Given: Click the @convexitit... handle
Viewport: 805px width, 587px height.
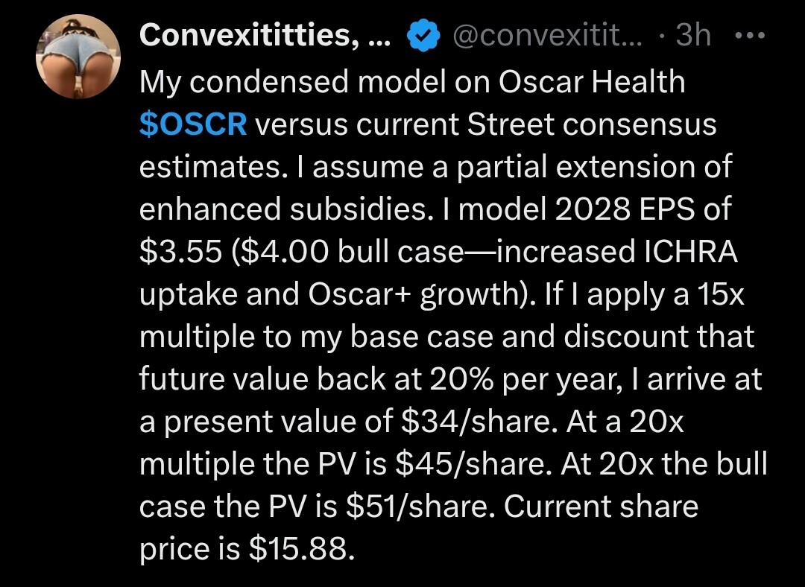Looking at the screenshot, I should tap(547, 36).
